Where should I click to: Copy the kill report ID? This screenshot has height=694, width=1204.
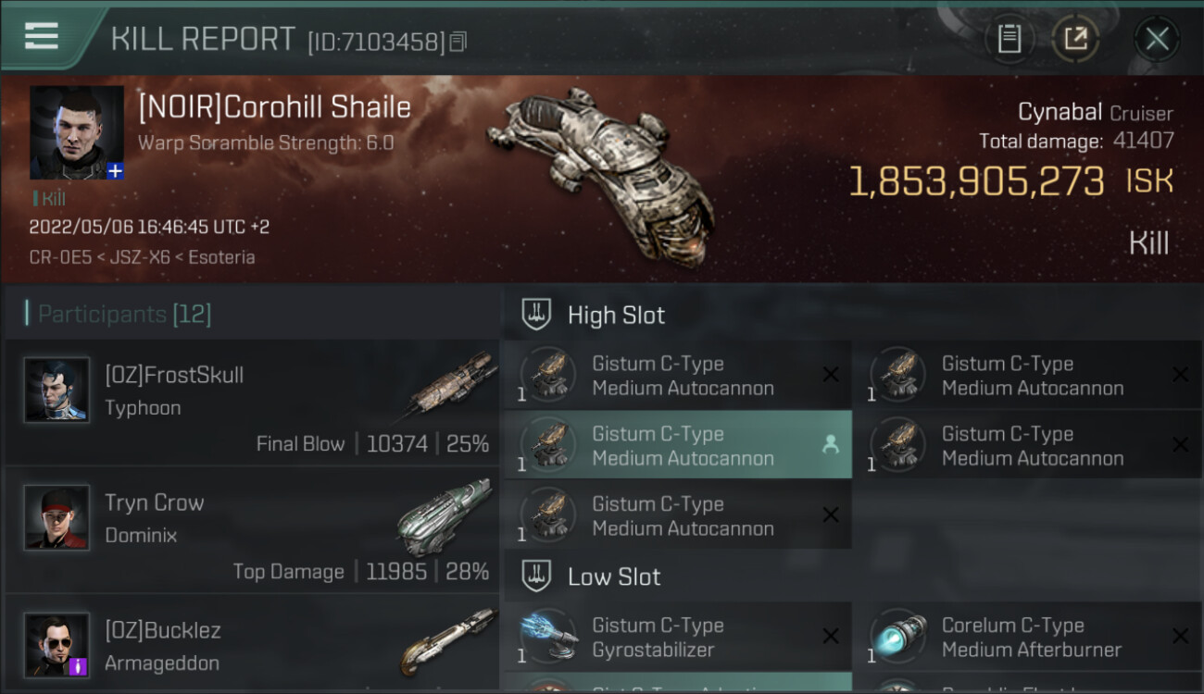tap(458, 42)
